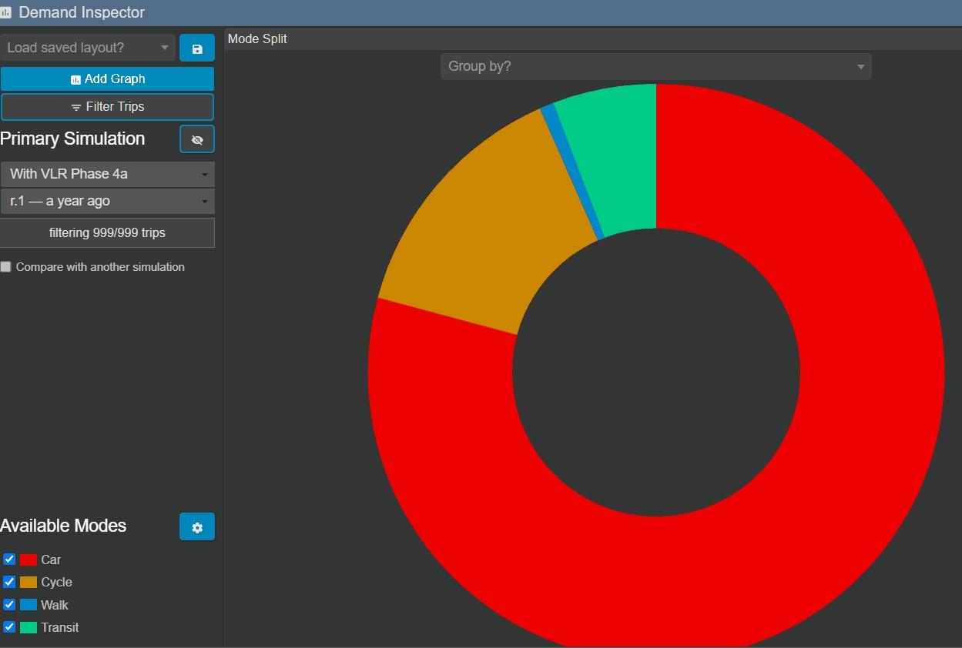
Task: Toggle the Walk mode checkbox
Action: 9,604
